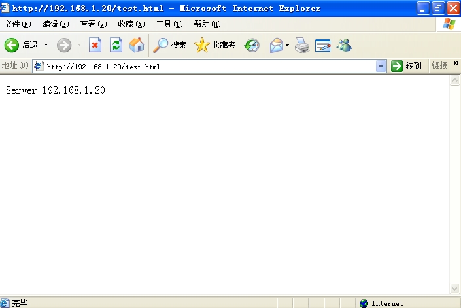The height and width of the screenshot is (308, 461).
Task: Open the Messenger icon in the toolbar
Action: tap(344, 45)
